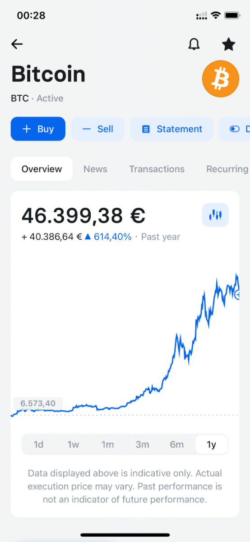This screenshot has height=542, width=250.
Task: Choose the 3m chart range
Action: click(142, 444)
